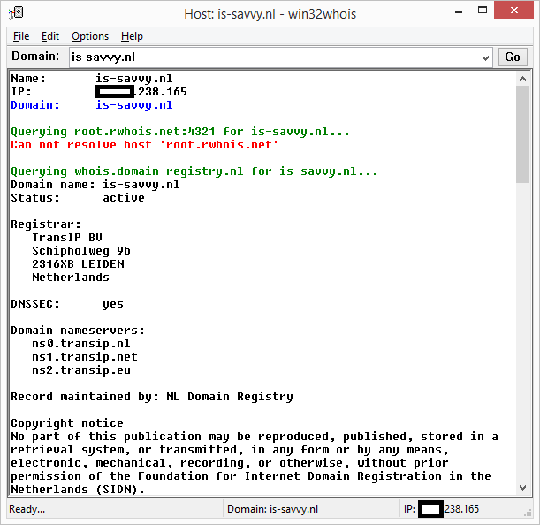The width and height of the screenshot is (540, 525).
Task: Click the 'Domain nameservers:' heading
Action: (78, 331)
